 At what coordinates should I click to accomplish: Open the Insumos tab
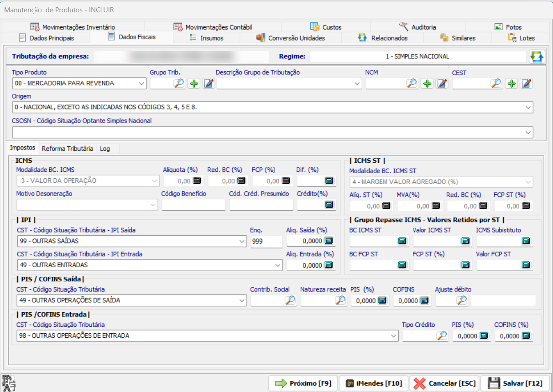(x=206, y=38)
